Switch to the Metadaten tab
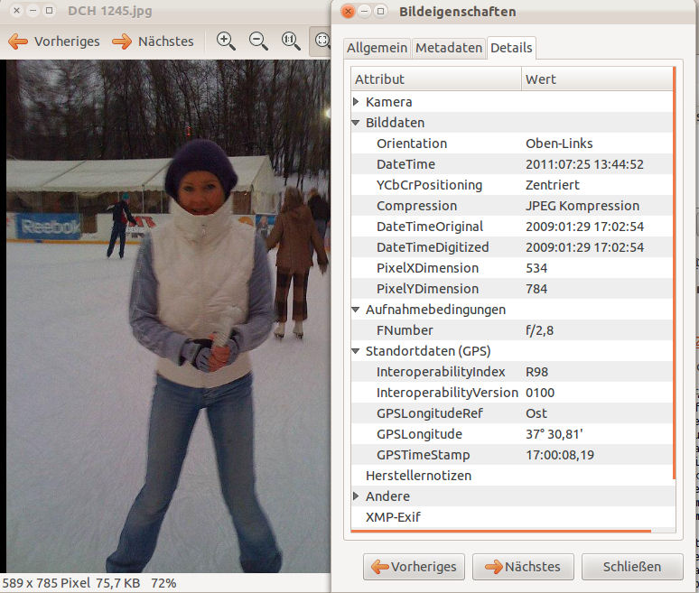 click(449, 48)
